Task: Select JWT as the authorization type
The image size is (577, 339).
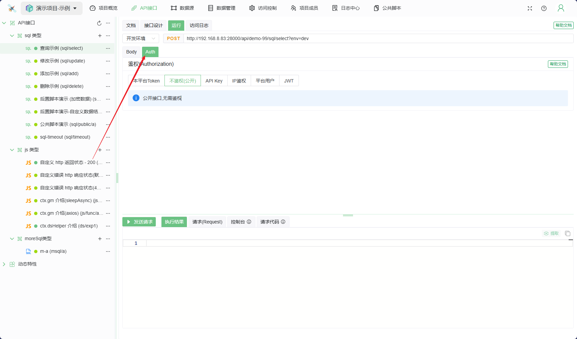Action: click(289, 81)
